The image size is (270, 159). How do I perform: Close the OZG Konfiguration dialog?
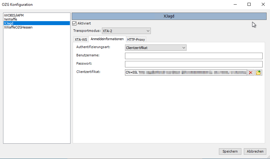pyautogui.click(x=263, y=5)
